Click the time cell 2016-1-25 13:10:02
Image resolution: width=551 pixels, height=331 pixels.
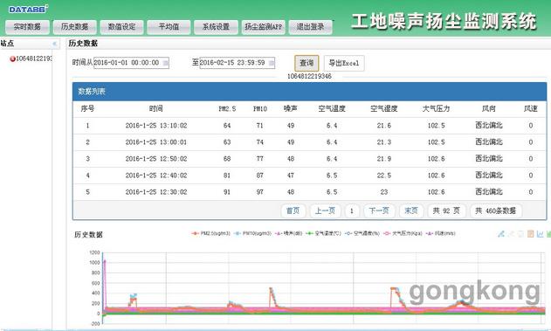point(156,126)
